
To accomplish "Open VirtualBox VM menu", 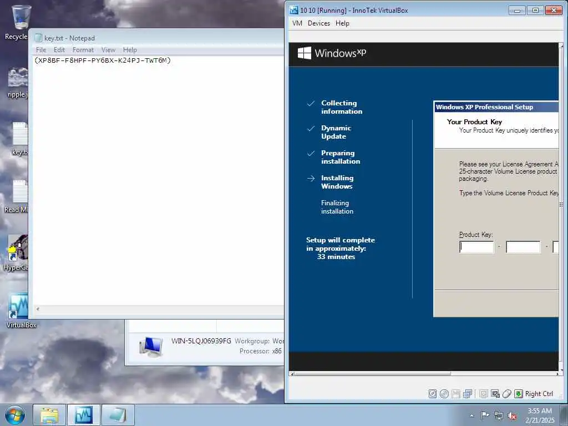I will coord(297,23).
